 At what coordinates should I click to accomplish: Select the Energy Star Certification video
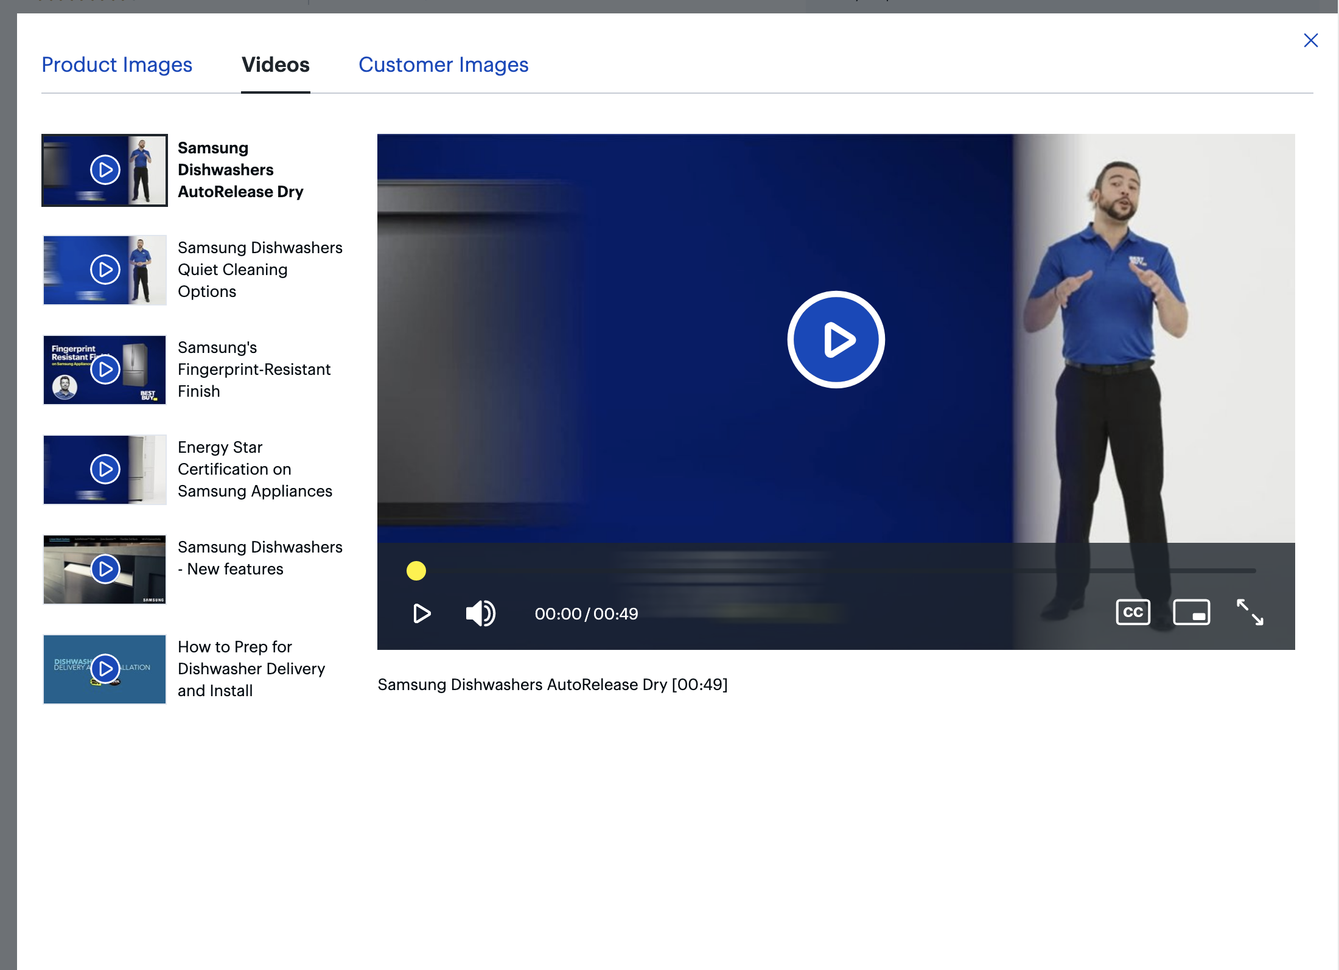coord(105,469)
